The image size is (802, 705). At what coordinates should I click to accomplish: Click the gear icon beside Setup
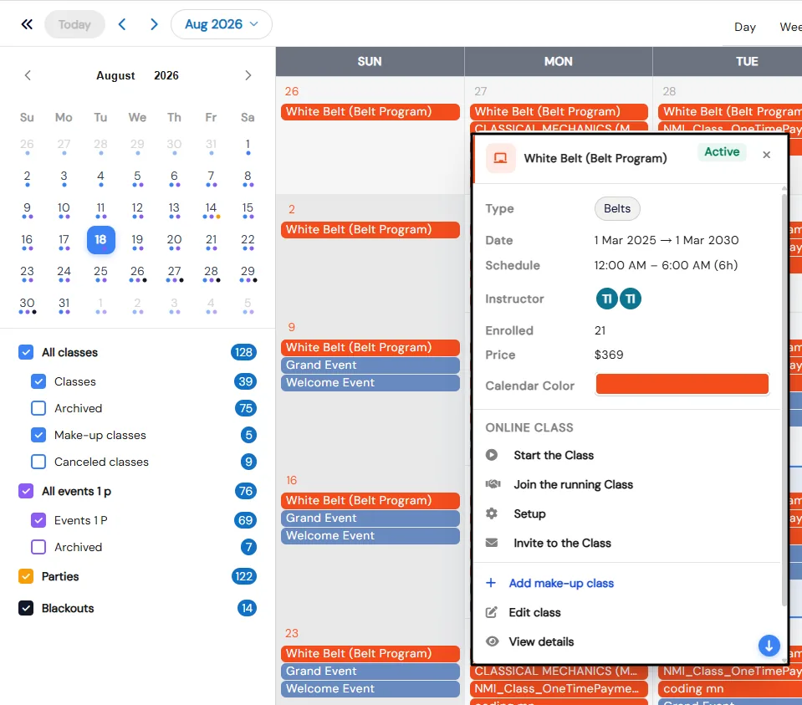[x=492, y=513]
